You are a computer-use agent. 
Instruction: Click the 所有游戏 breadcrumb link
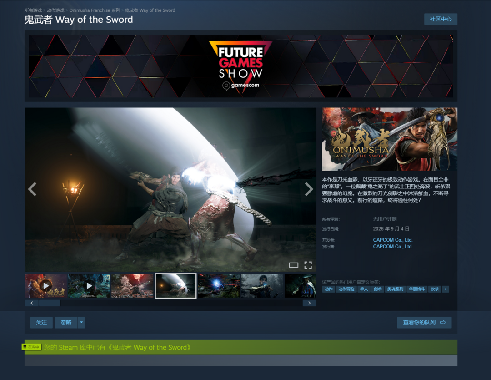click(33, 10)
